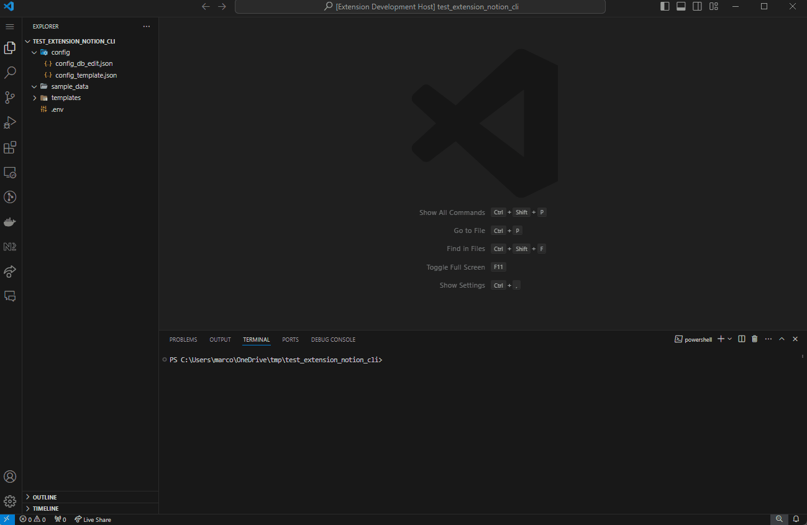Open the hamburger application menu
The height and width of the screenshot is (525, 807).
pyautogui.click(x=10, y=27)
